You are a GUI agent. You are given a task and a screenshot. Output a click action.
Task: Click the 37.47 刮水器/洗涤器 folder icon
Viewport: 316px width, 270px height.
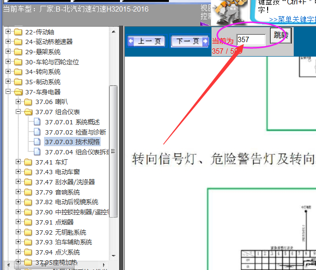coord(28,182)
